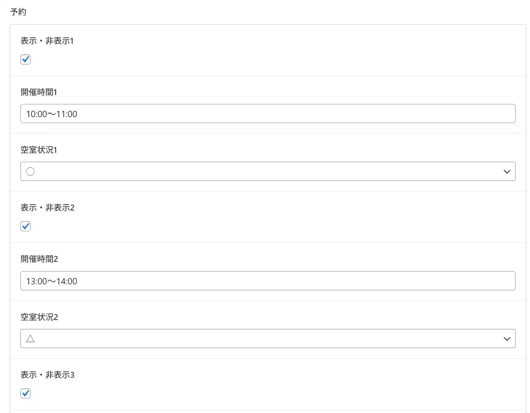Click the 開催時間2 label text
The height and width of the screenshot is (413, 530).
(x=39, y=259)
